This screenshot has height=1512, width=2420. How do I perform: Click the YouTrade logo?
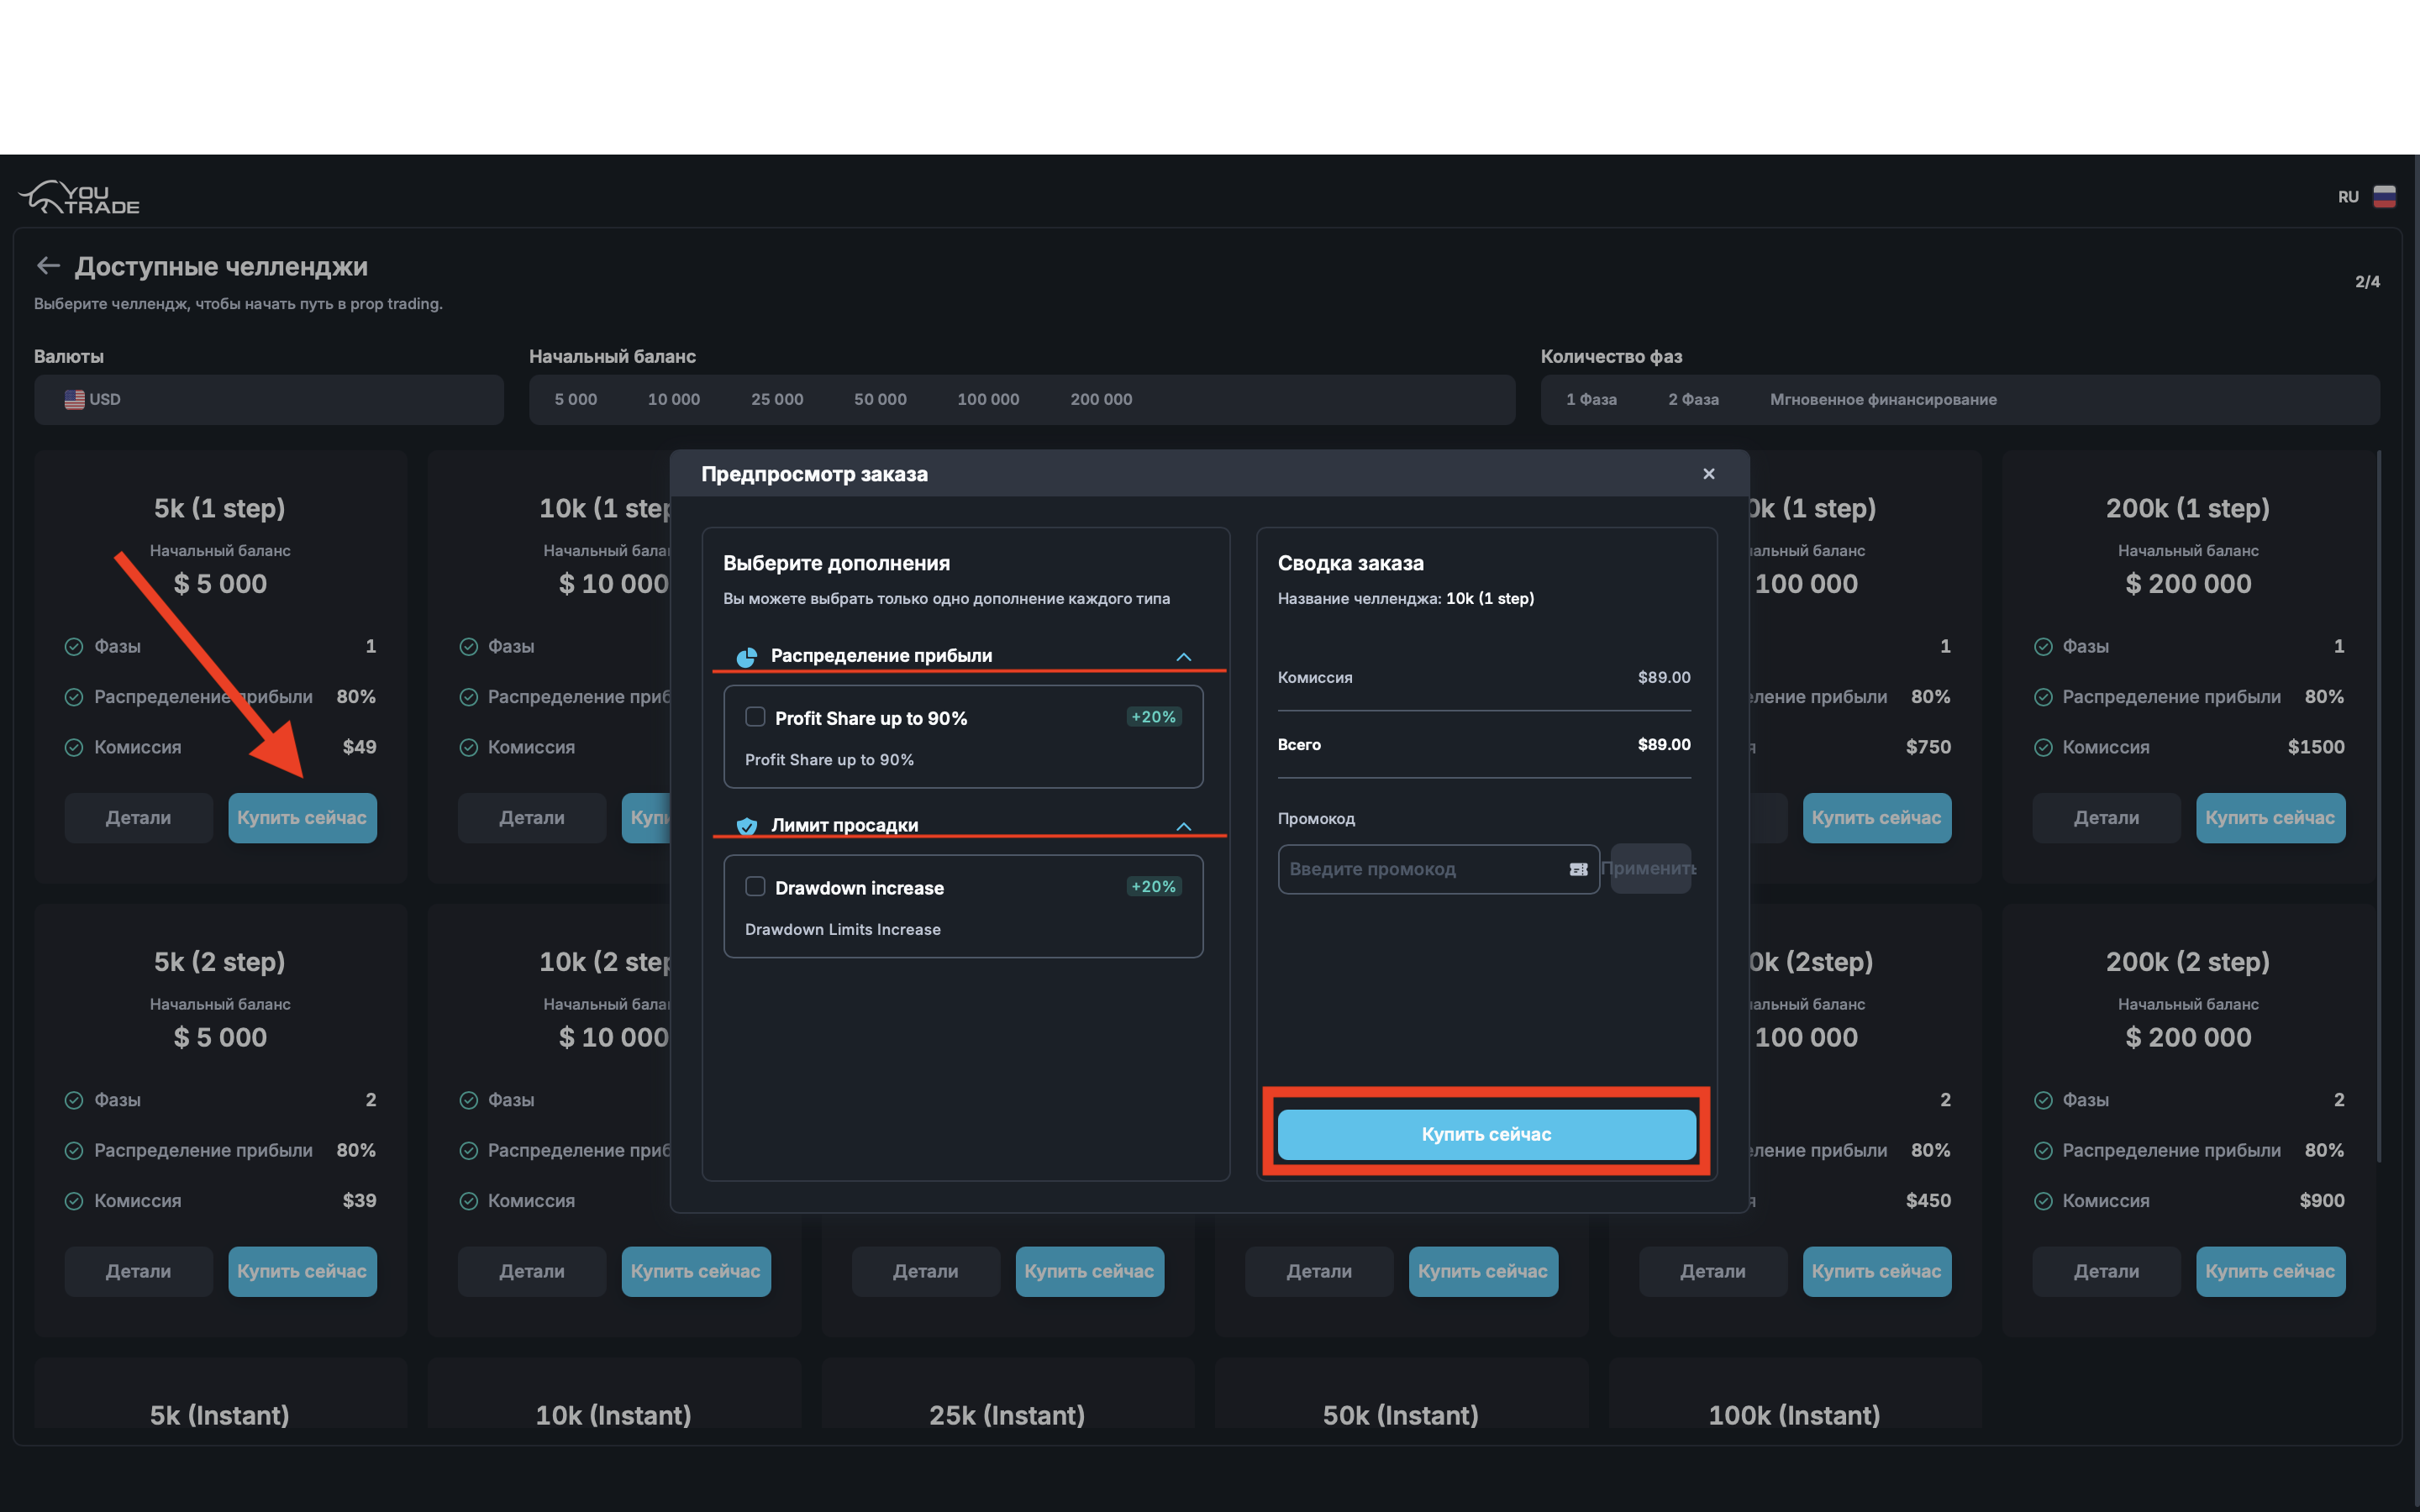click(x=78, y=196)
